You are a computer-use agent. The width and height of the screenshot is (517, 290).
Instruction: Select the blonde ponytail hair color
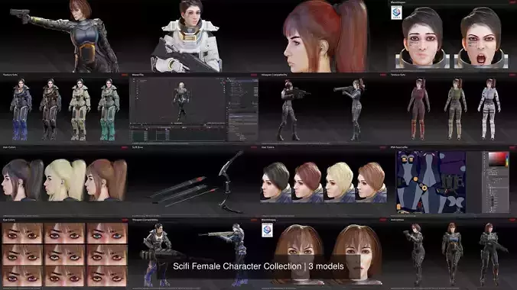coord(65,180)
